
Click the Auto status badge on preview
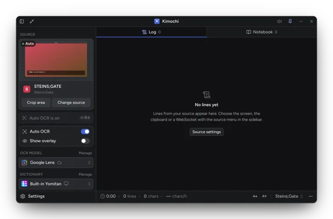[x=28, y=43]
